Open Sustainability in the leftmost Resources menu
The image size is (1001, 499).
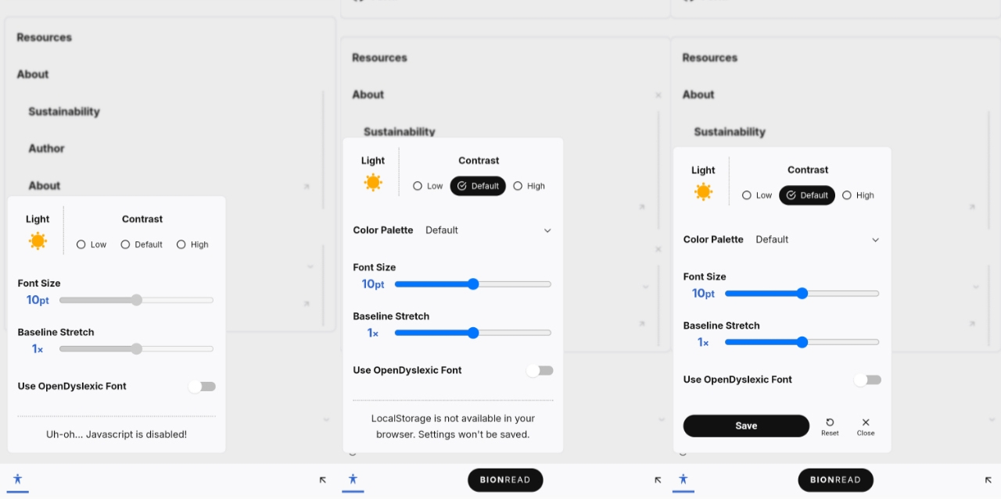coord(64,112)
